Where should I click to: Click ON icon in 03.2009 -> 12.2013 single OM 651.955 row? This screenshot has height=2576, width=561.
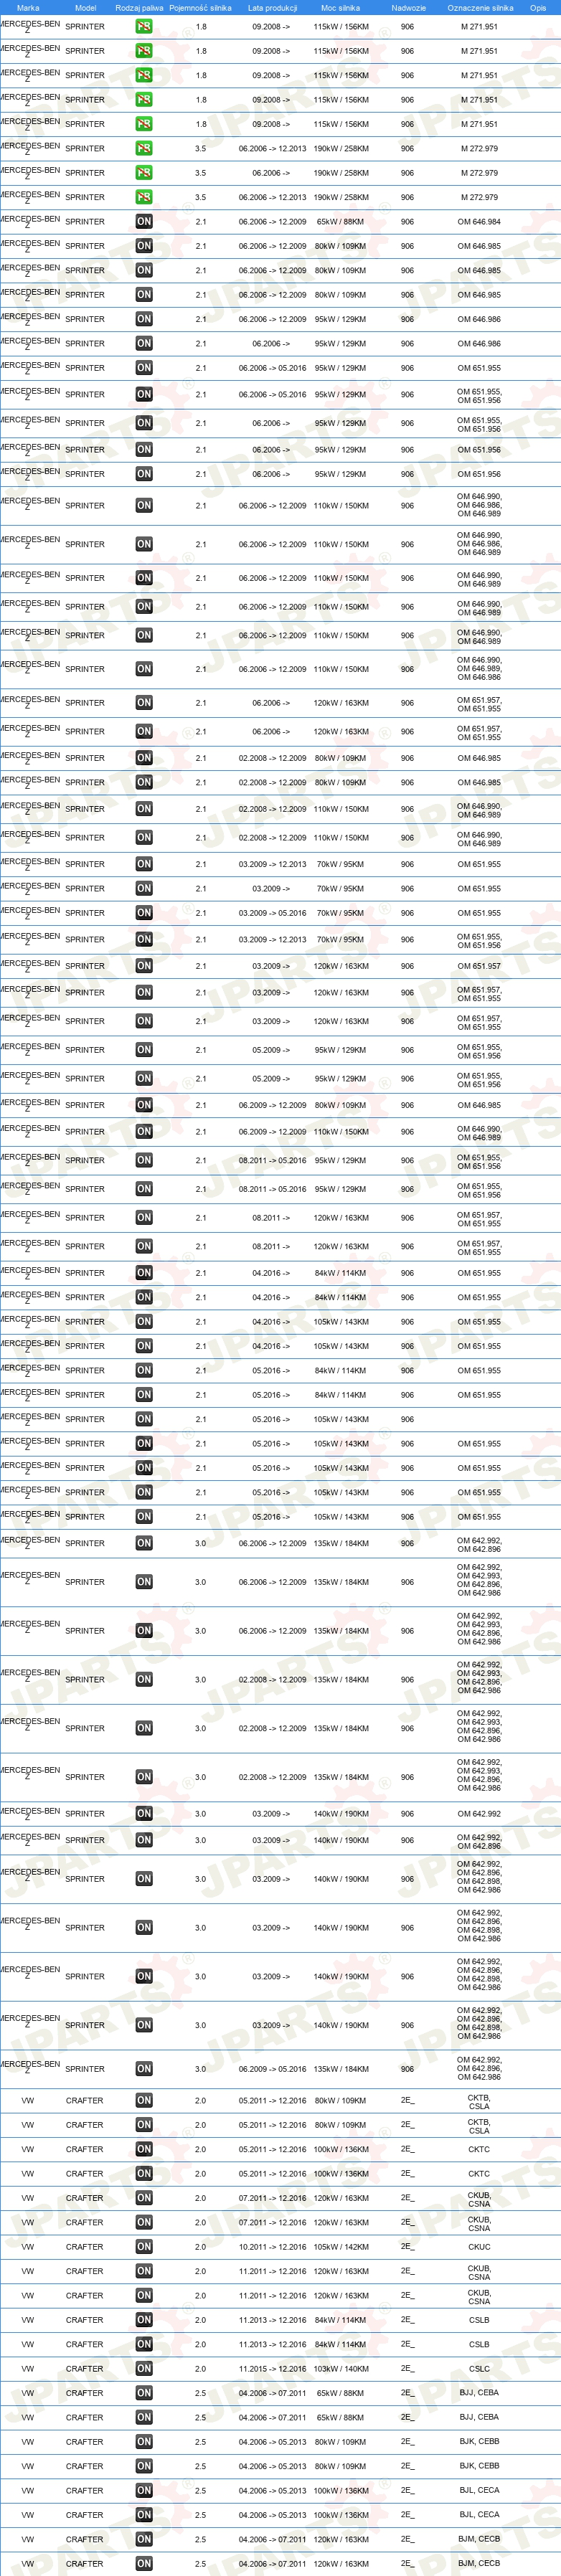tap(144, 864)
